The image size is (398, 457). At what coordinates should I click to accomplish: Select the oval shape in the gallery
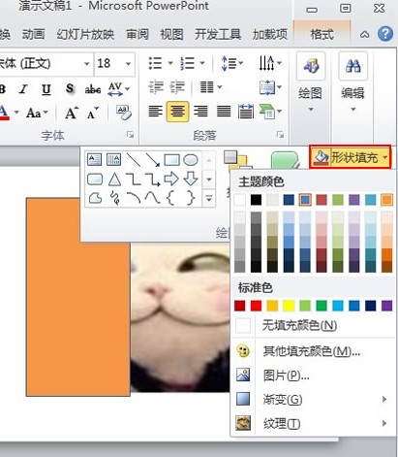click(x=191, y=160)
